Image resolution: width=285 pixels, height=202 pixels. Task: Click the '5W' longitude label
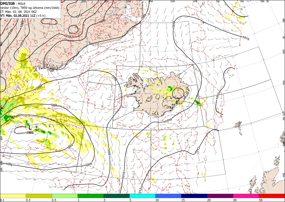tap(218, 1)
